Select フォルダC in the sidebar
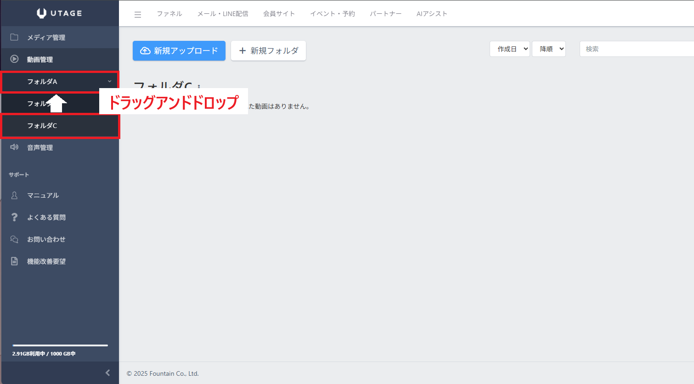This screenshot has height=384, width=694. click(42, 126)
